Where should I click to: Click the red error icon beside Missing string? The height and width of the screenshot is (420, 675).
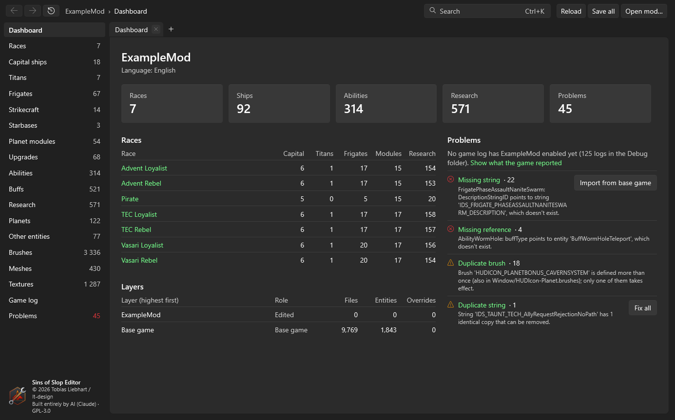(x=450, y=180)
